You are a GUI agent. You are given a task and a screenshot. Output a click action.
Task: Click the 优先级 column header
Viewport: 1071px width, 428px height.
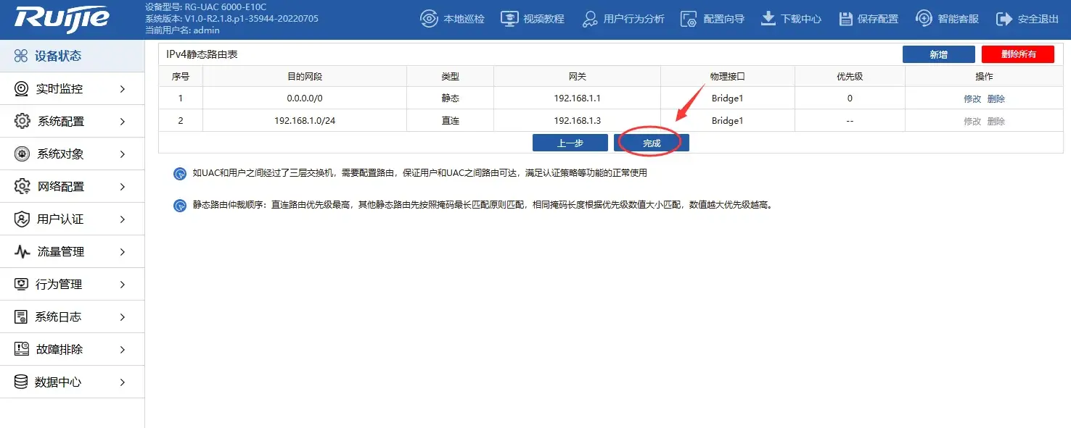850,76
